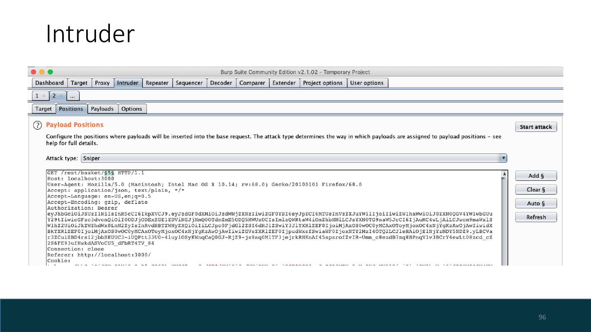Click the green macOS zoom window button
591x332 pixels.
[x=50, y=72]
